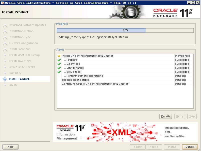Image resolution: width=201 pixels, height=151 pixels.
Task: Click green checkmark next to Copy files
Action: coord(59,64)
